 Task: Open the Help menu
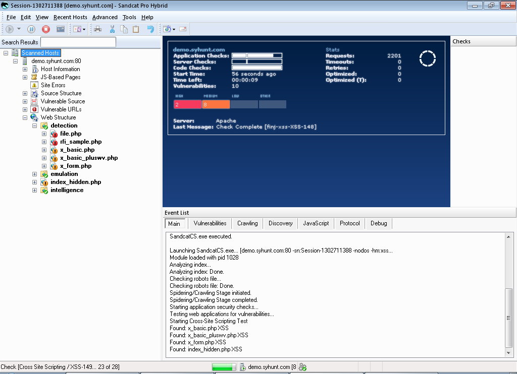click(147, 17)
